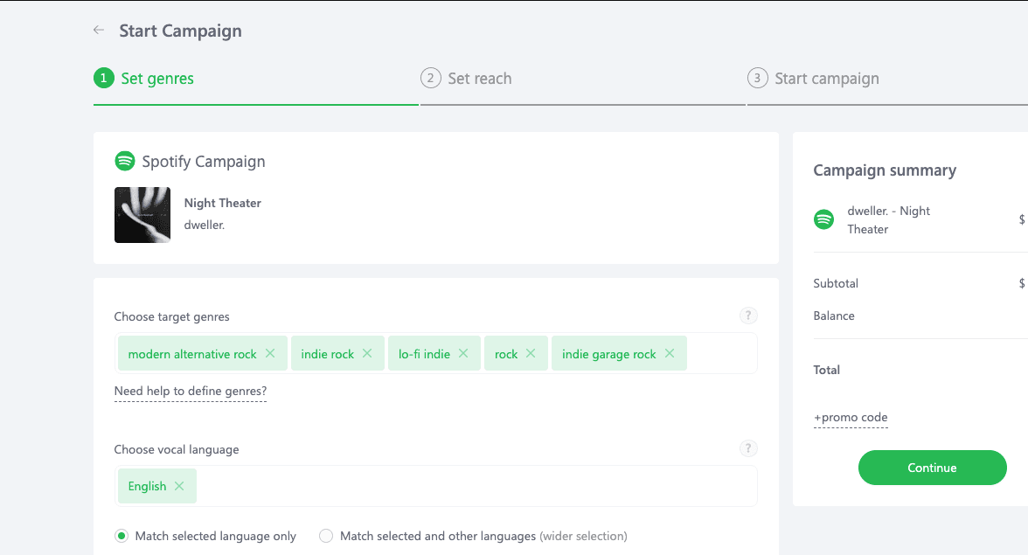
Task: Go to the Set reach step
Action: coord(467,79)
